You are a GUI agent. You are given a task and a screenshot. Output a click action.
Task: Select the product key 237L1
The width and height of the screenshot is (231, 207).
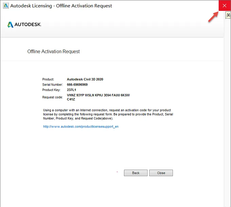point(71,90)
